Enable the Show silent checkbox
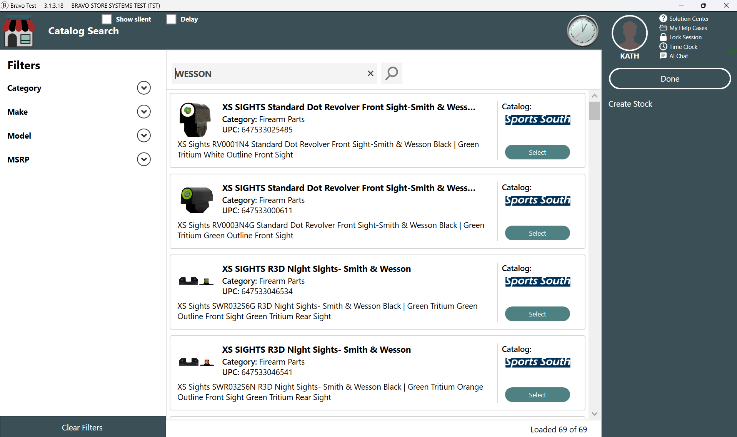The width and height of the screenshot is (737, 437). click(x=107, y=19)
